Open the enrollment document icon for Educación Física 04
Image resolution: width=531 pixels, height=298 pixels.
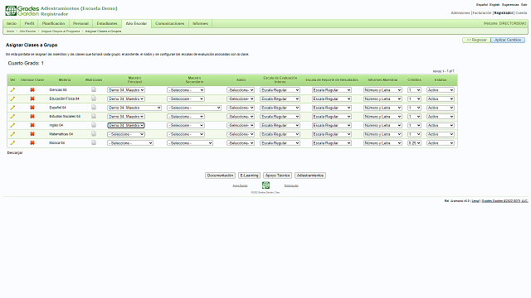[x=94, y=99]
